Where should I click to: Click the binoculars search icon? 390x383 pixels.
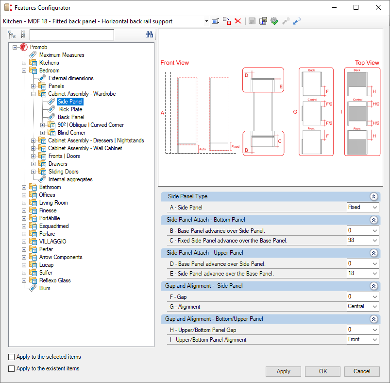click(149, 35)
